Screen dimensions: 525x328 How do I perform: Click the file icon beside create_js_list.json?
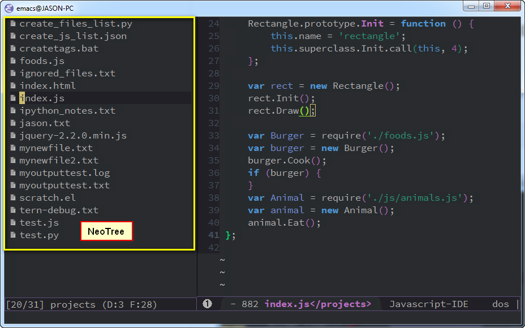pos(13,36)
